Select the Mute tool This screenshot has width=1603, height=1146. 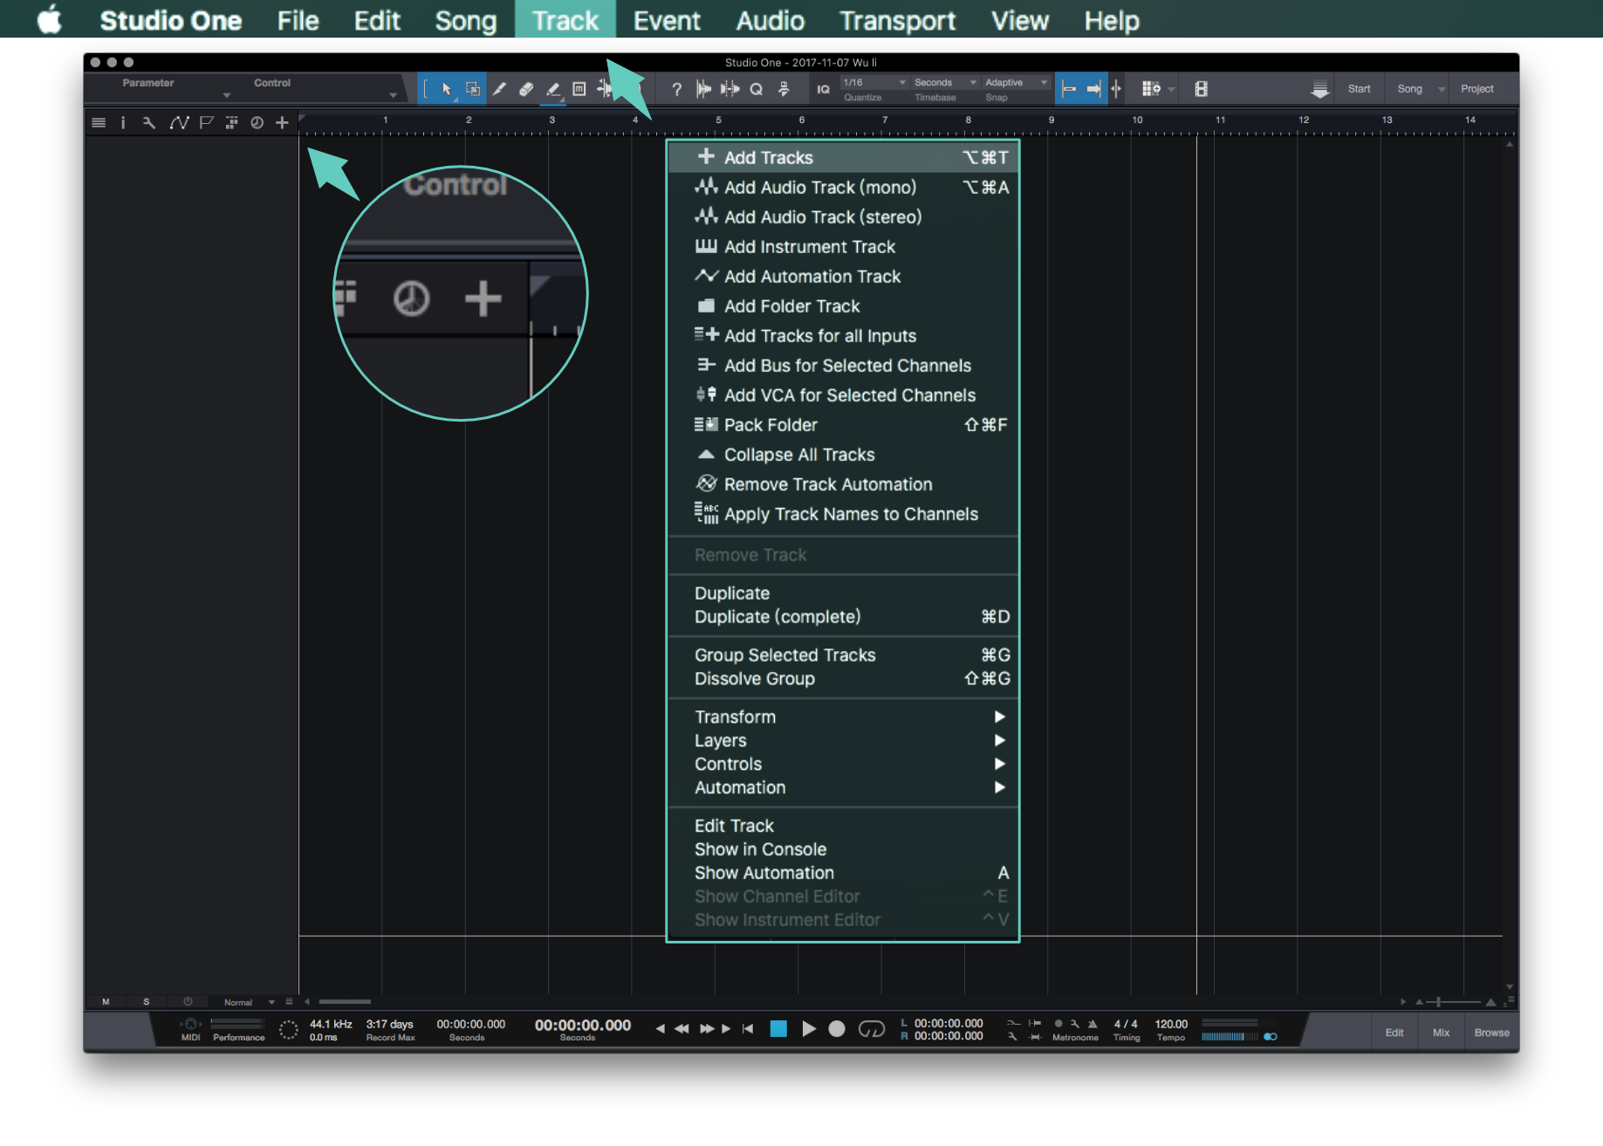(579, 89)
